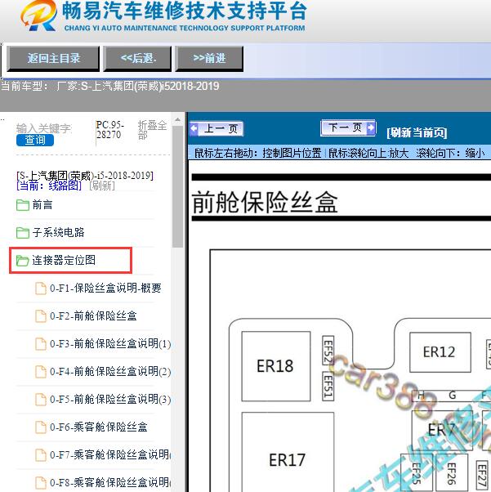The image size is (491, 492).
Task: Click the ER18 relay in the diagram
Action: coord(276,366)
